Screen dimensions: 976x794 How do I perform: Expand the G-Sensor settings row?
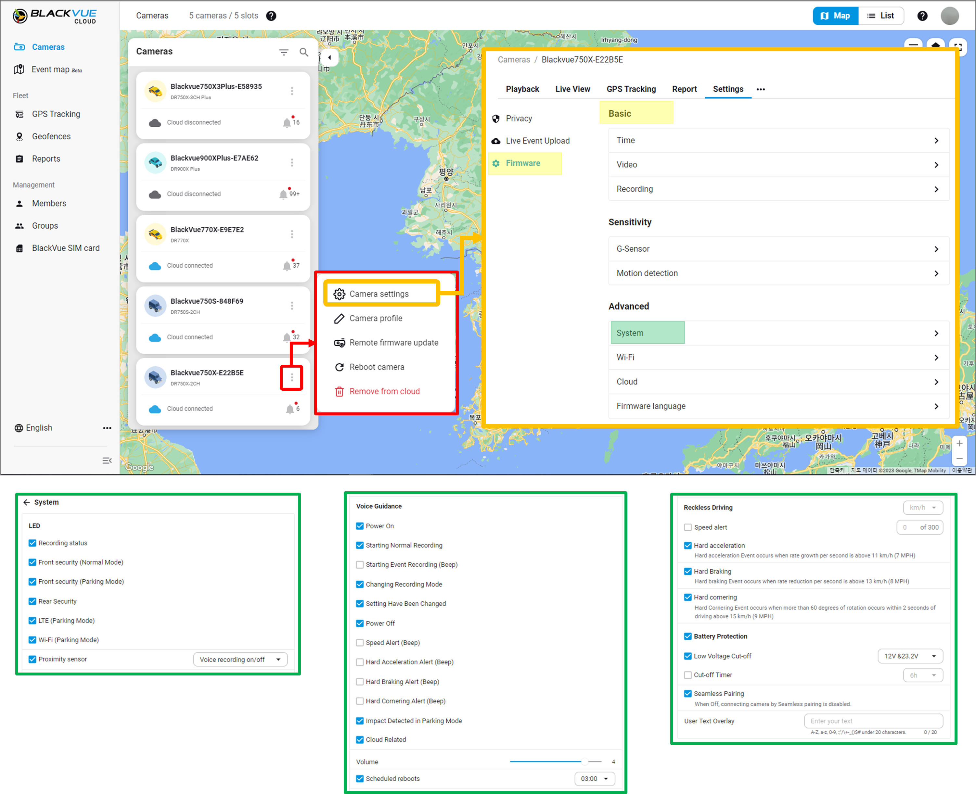(x=778, y=249)
